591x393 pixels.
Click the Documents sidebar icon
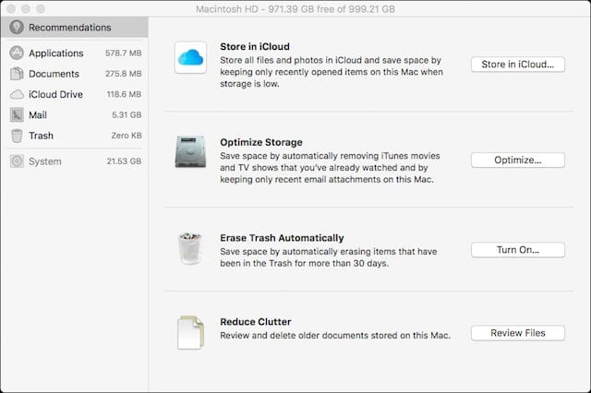[17, 74]
